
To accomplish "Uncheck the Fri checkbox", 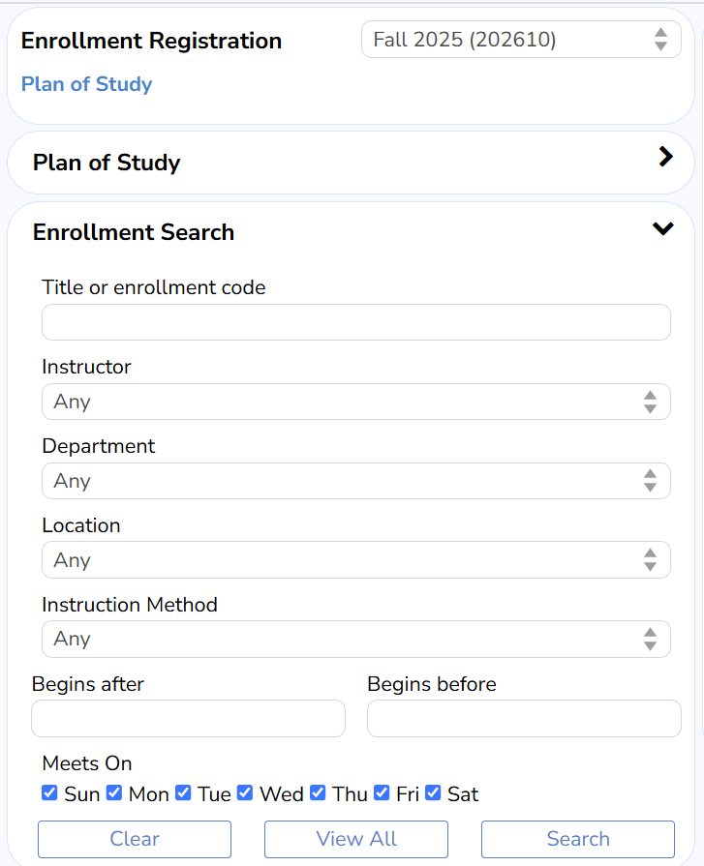I will coord(383,793).
